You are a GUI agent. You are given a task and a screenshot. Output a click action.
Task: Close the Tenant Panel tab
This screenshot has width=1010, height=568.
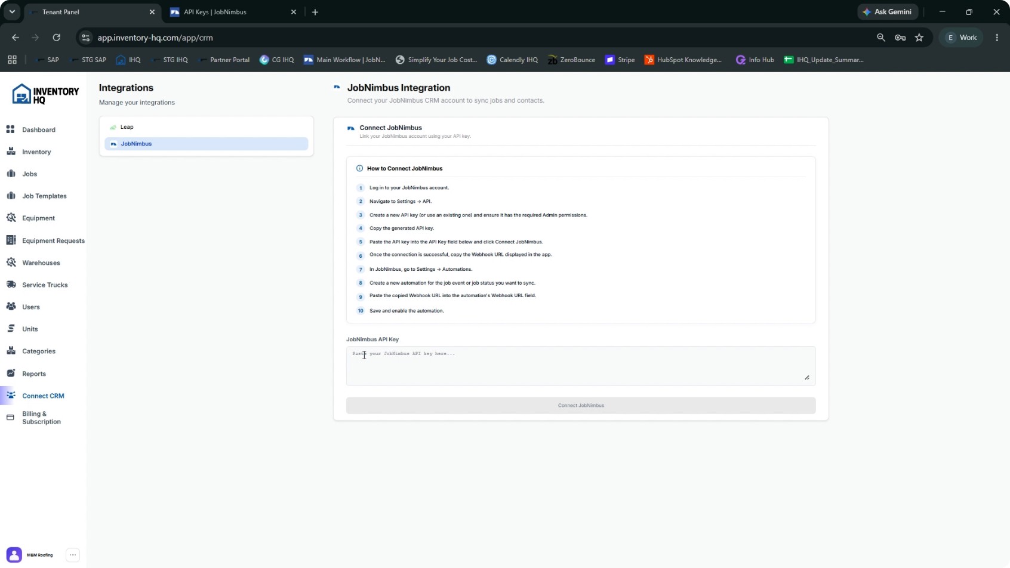(x=152, y=12)
